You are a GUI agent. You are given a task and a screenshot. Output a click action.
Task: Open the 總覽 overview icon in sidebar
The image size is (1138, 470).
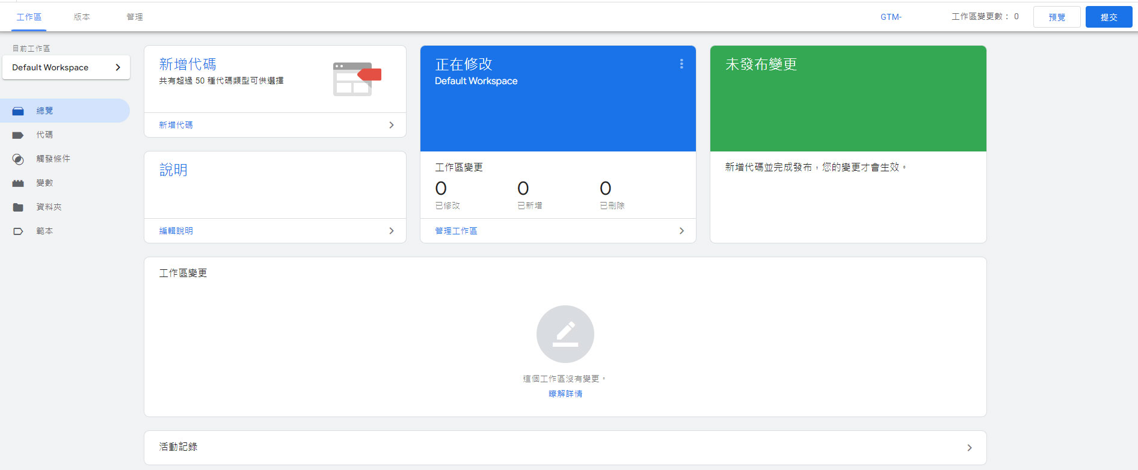tap(18, 111)
